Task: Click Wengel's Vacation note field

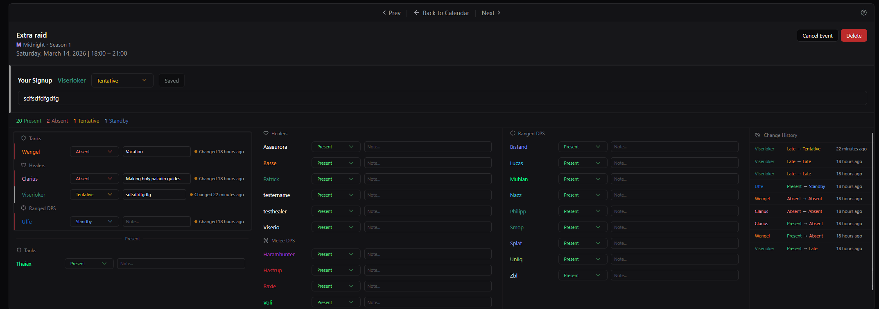Action: coord(156,152)
